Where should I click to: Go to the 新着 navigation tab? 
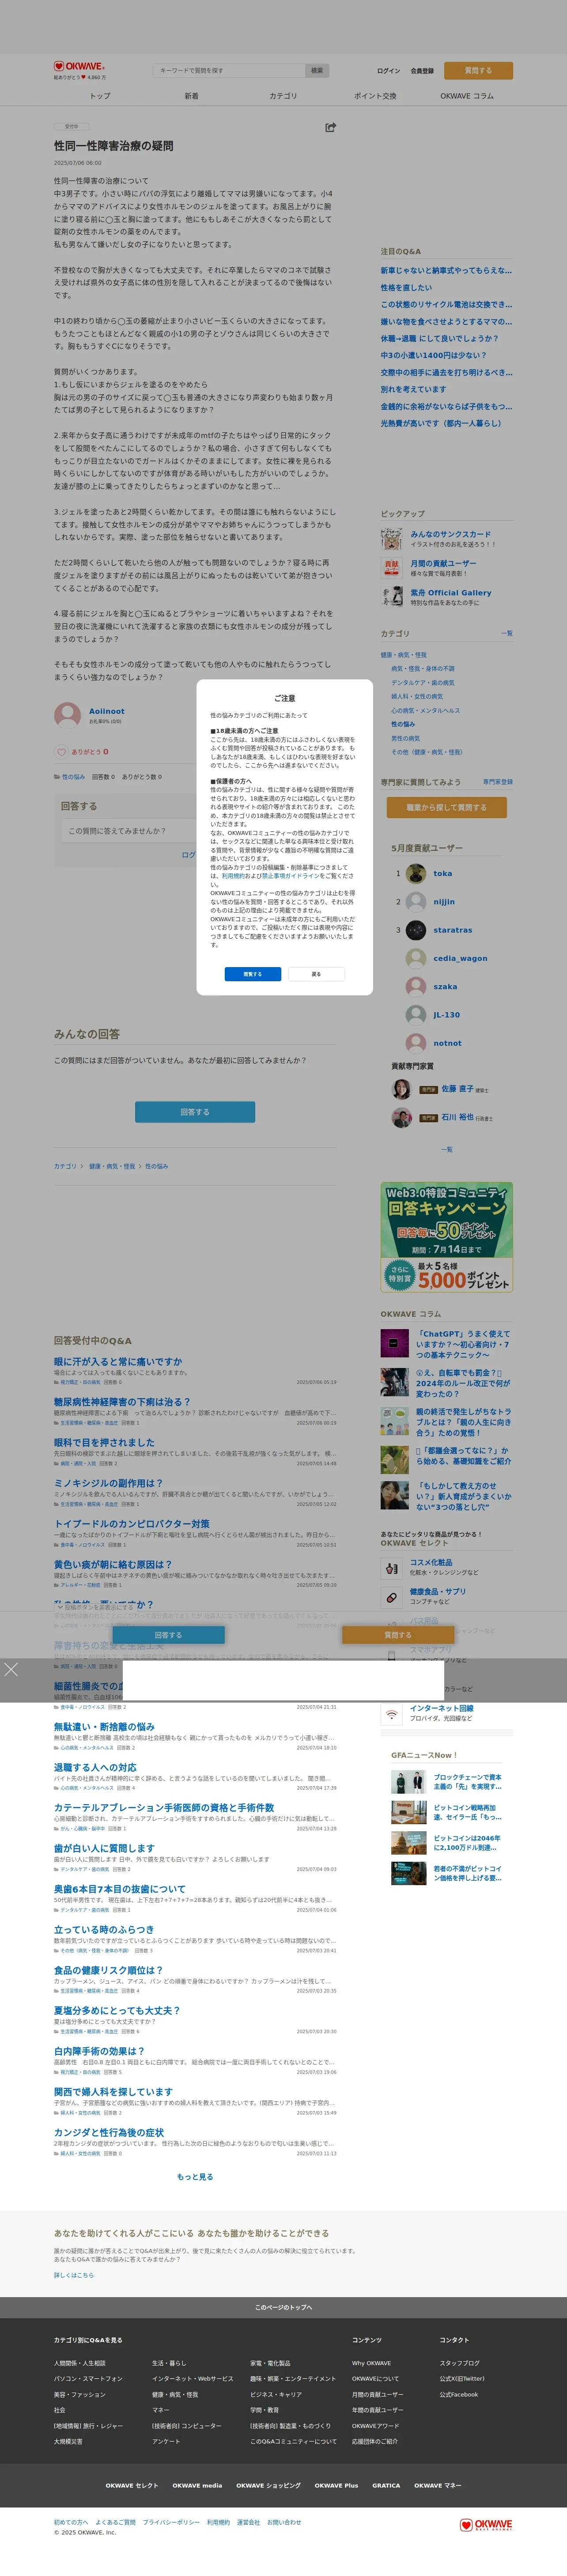[x=191, y=96]
